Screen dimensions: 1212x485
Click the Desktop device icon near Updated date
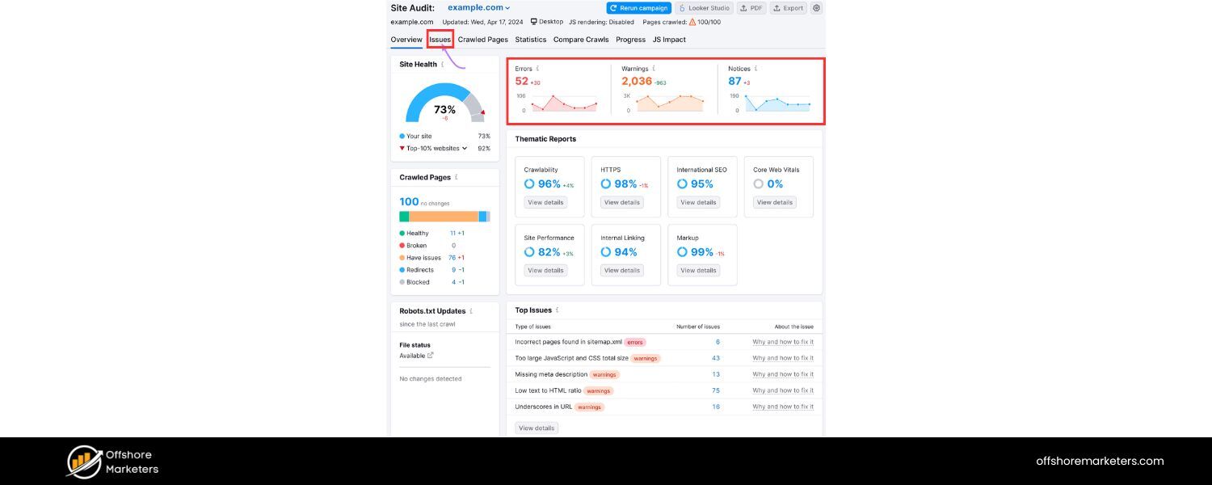pyautogui.click(x=532, y=22)
